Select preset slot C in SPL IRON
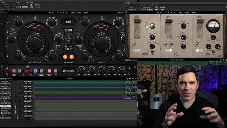Screen dimensions: 227x128 (x=63, y=13)
